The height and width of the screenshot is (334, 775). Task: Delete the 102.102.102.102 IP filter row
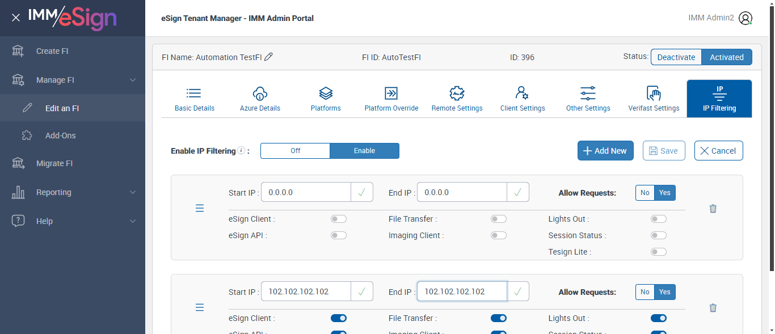pos(713,308)
